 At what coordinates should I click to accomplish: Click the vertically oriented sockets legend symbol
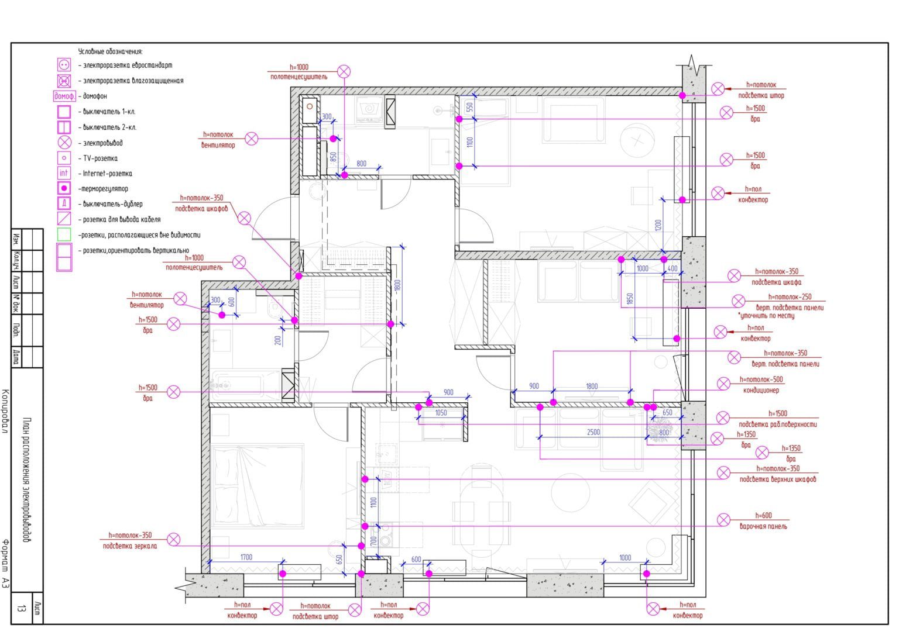point(64,257)
